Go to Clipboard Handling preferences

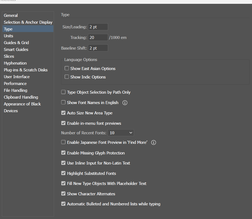pyautogui.click(x=28, y=97)
